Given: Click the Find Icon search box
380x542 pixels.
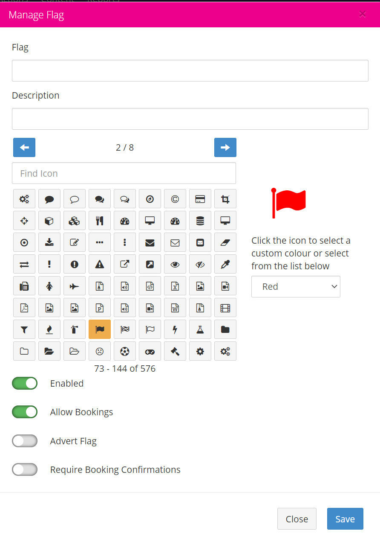Looking at the screenshot, I should (124, 173).
